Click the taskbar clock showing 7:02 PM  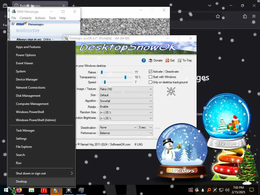[x=238, y=190]
